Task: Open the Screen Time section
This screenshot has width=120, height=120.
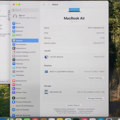Action: [x=25, y=92]
